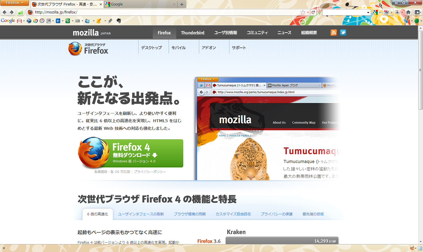The width and height of the screenshot is (423, 252).
Task: Click the green sync arrows toolbar icon
Action: tap(68, 21)
